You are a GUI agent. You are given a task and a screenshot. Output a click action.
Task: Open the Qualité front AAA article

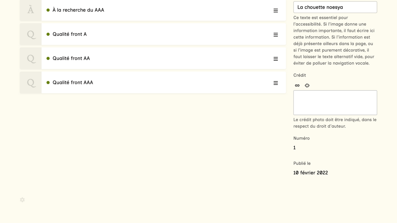point(73,82)
